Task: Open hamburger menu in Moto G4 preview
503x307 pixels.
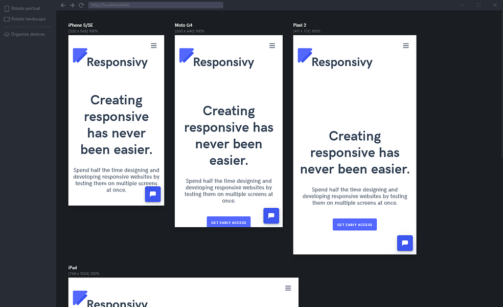Action: click(x=272, y=46)
